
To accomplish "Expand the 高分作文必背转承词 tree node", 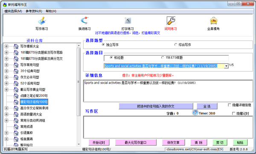I will coord(6,108).
